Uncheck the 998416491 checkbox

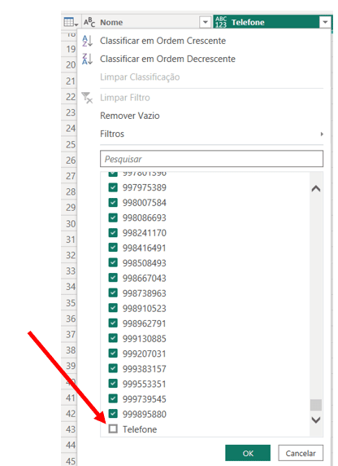(113, 248)
